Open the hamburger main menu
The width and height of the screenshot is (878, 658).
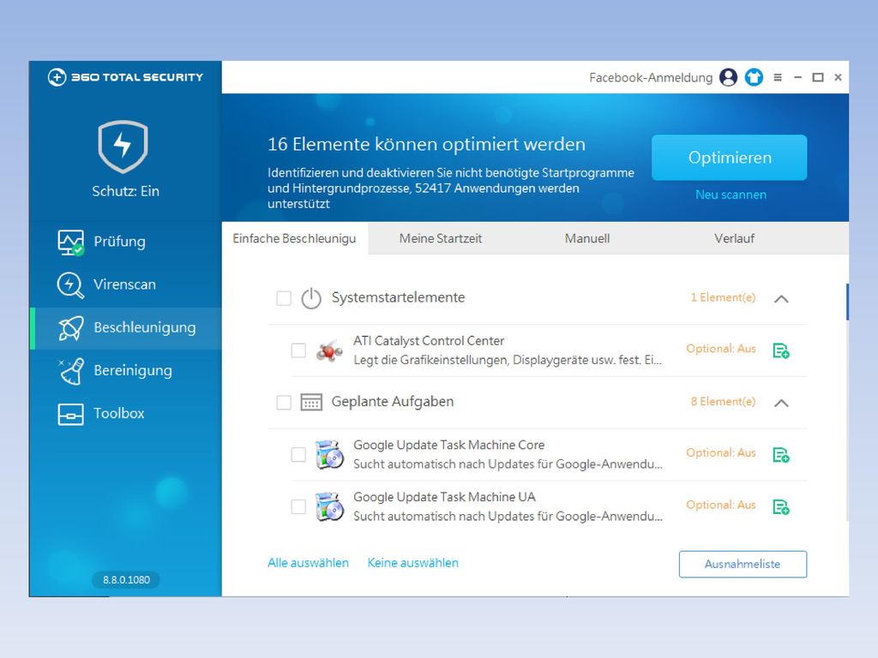click(x=778, y=77)
